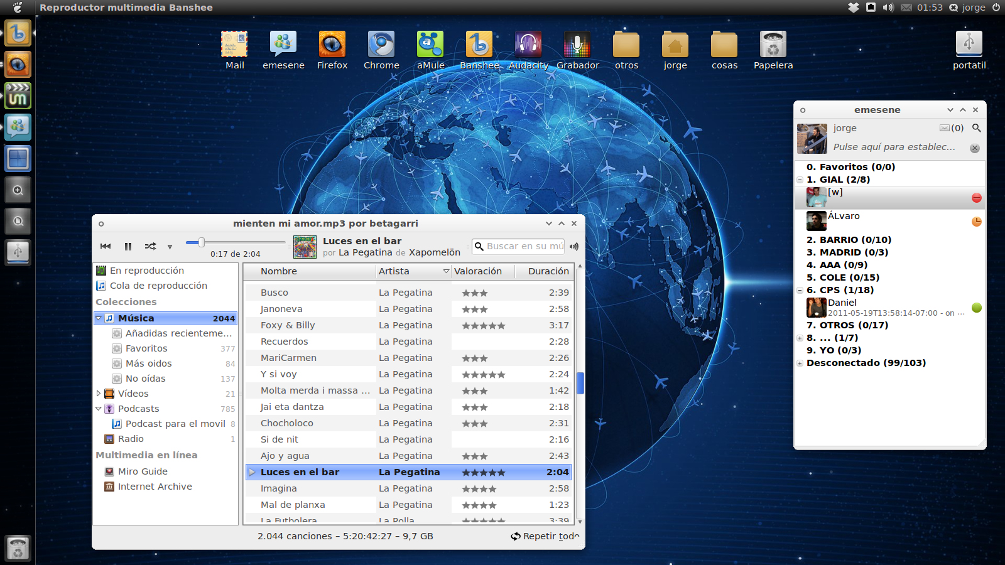Screen dimensions: 1005x565
Task: Sort the track list by Artista column
Action: coord(408,271)
